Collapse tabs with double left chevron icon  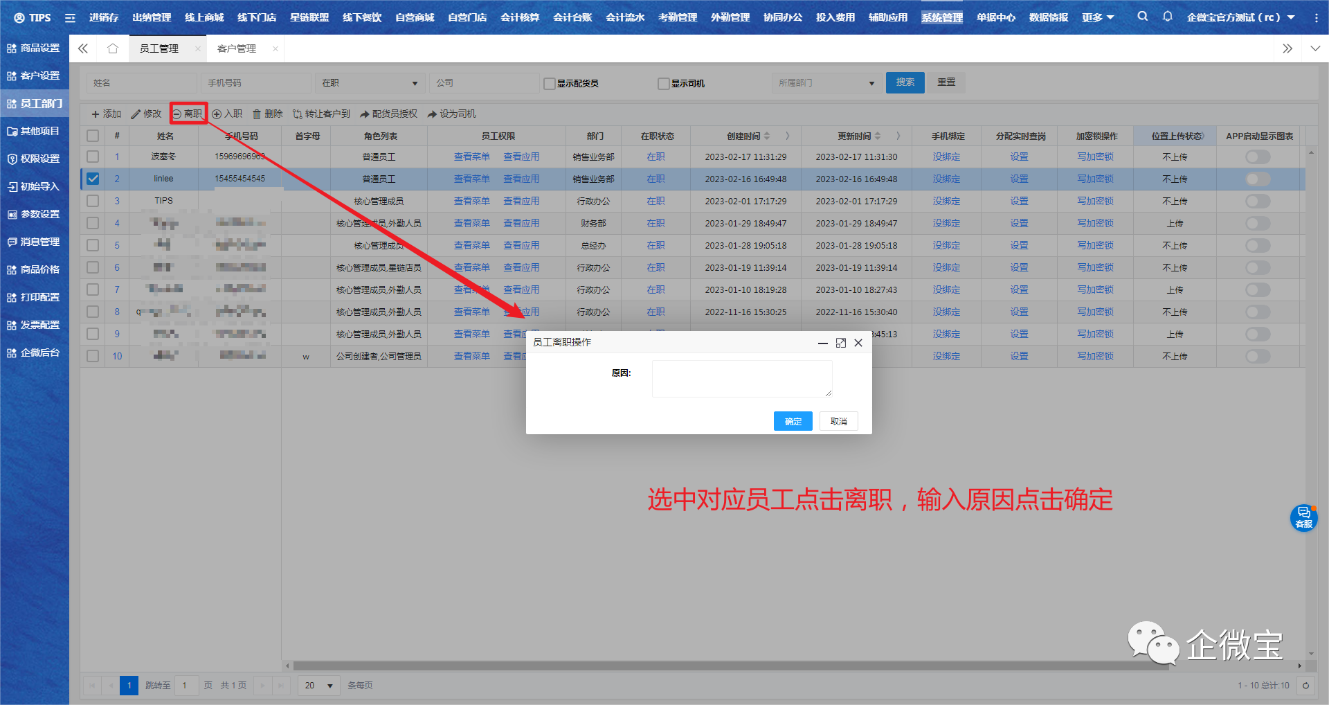pos(83,48)
